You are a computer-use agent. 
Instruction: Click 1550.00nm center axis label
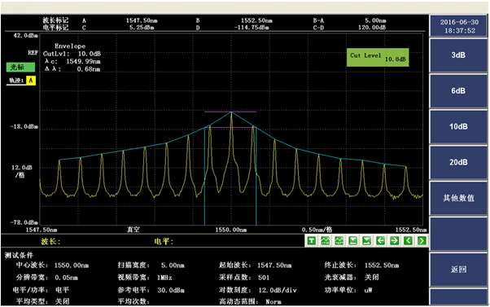coord(231,230)
